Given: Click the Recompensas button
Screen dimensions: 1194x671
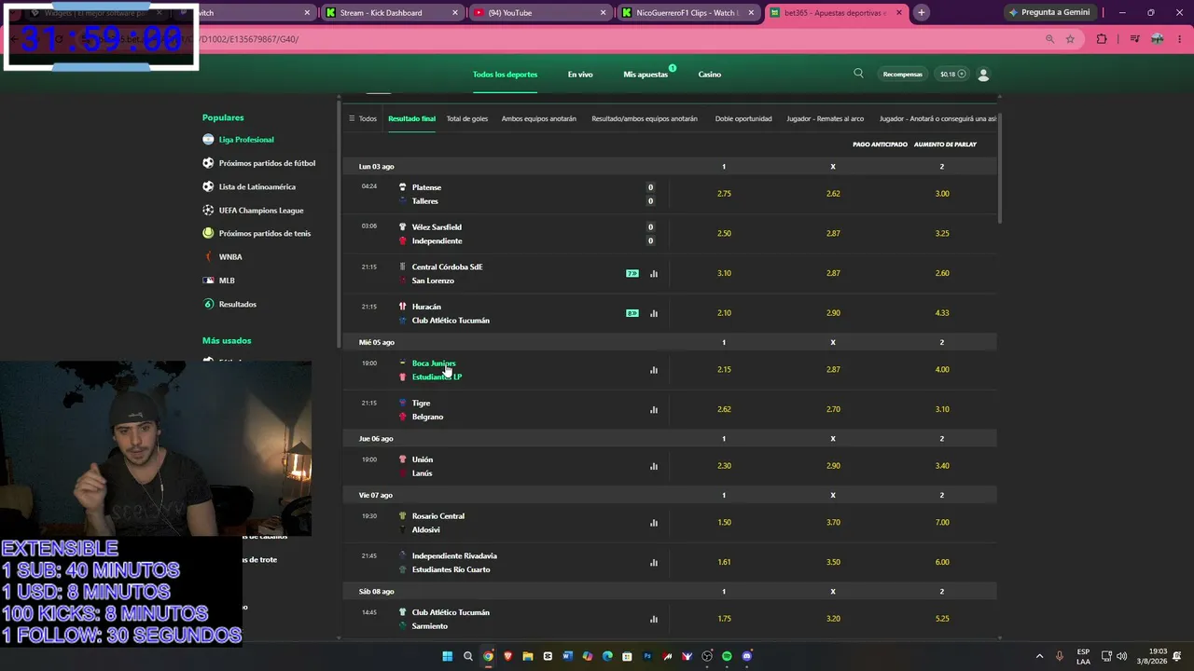Looking at the screenshot, I should [903, 74].
